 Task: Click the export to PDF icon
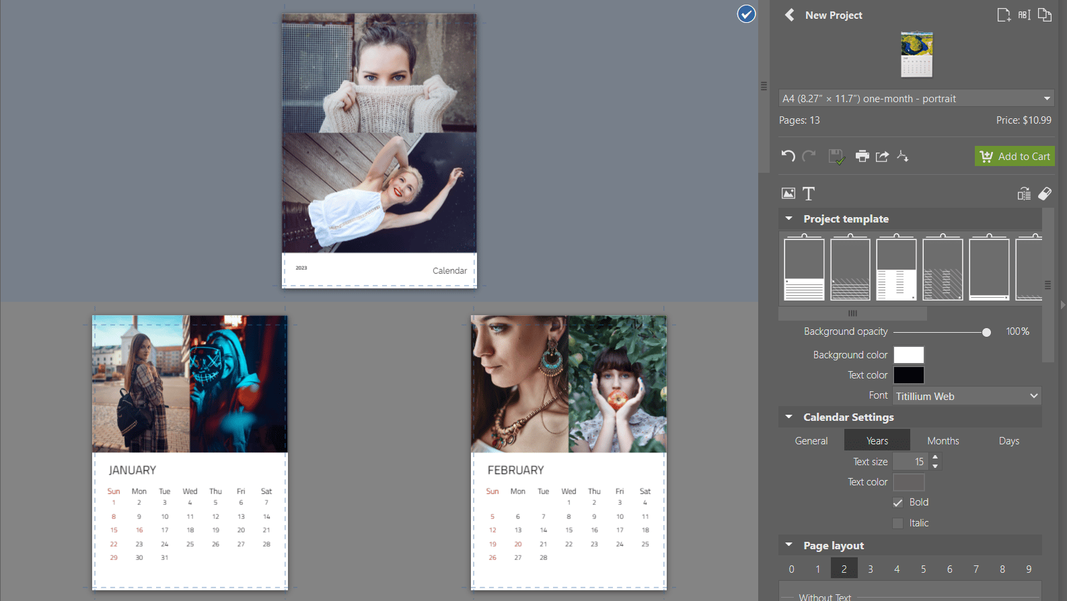click(x=903, y=156)
